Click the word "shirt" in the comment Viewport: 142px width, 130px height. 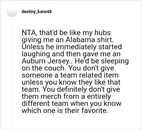[x=104, y=40]
